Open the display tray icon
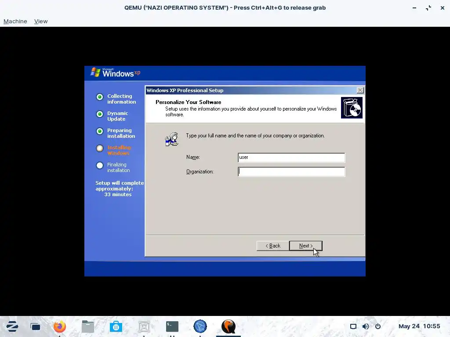Screen dimensions: 450x337 [353, 326]
